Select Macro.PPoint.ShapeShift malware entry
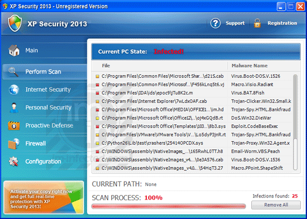This screenshot has width=307, height=219. 257,168
